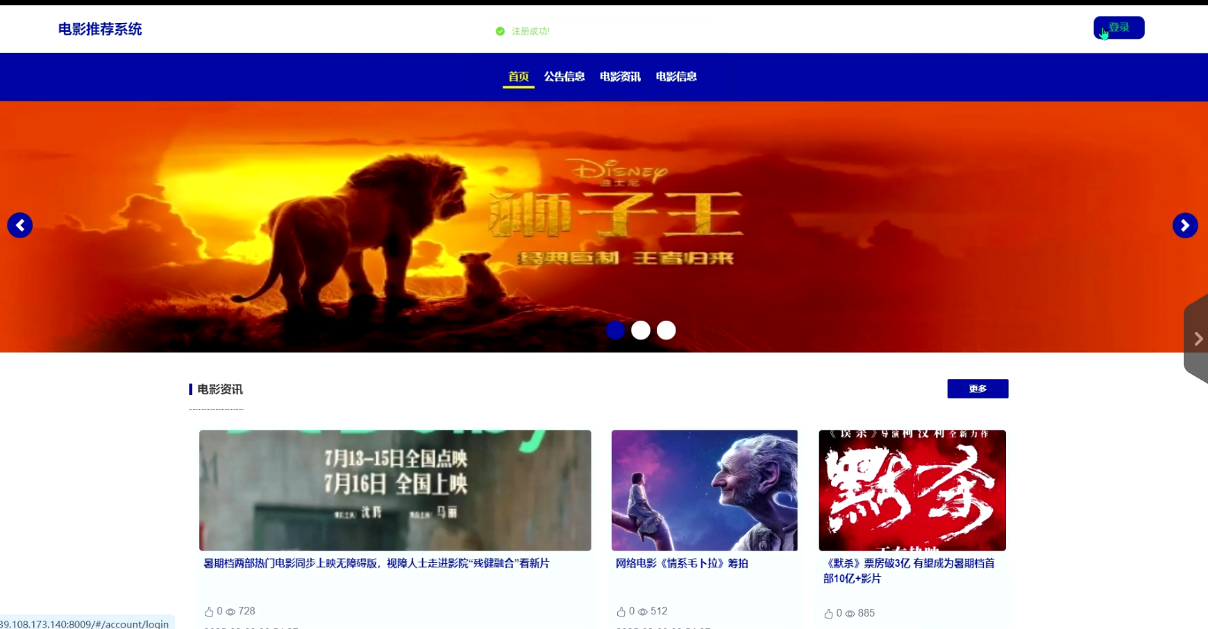
Task: Go to 电影资讯 in the navigation bar
Action: point(620,76)
